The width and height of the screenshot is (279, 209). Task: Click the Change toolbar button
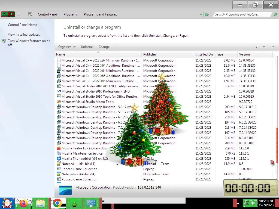pyautogui.click(x=104, y=47)
